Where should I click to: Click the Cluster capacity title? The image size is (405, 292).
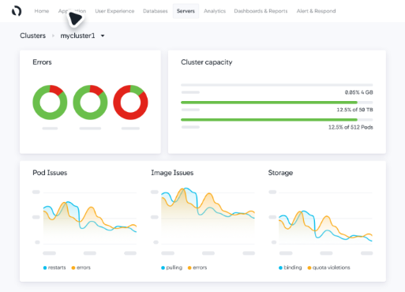point(207,62)
